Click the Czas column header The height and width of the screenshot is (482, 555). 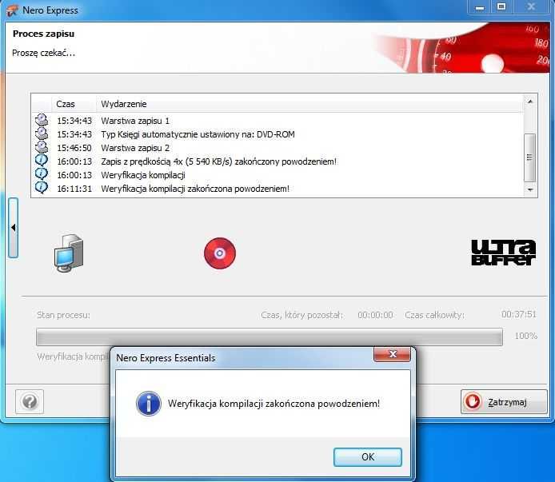point(74,104)
